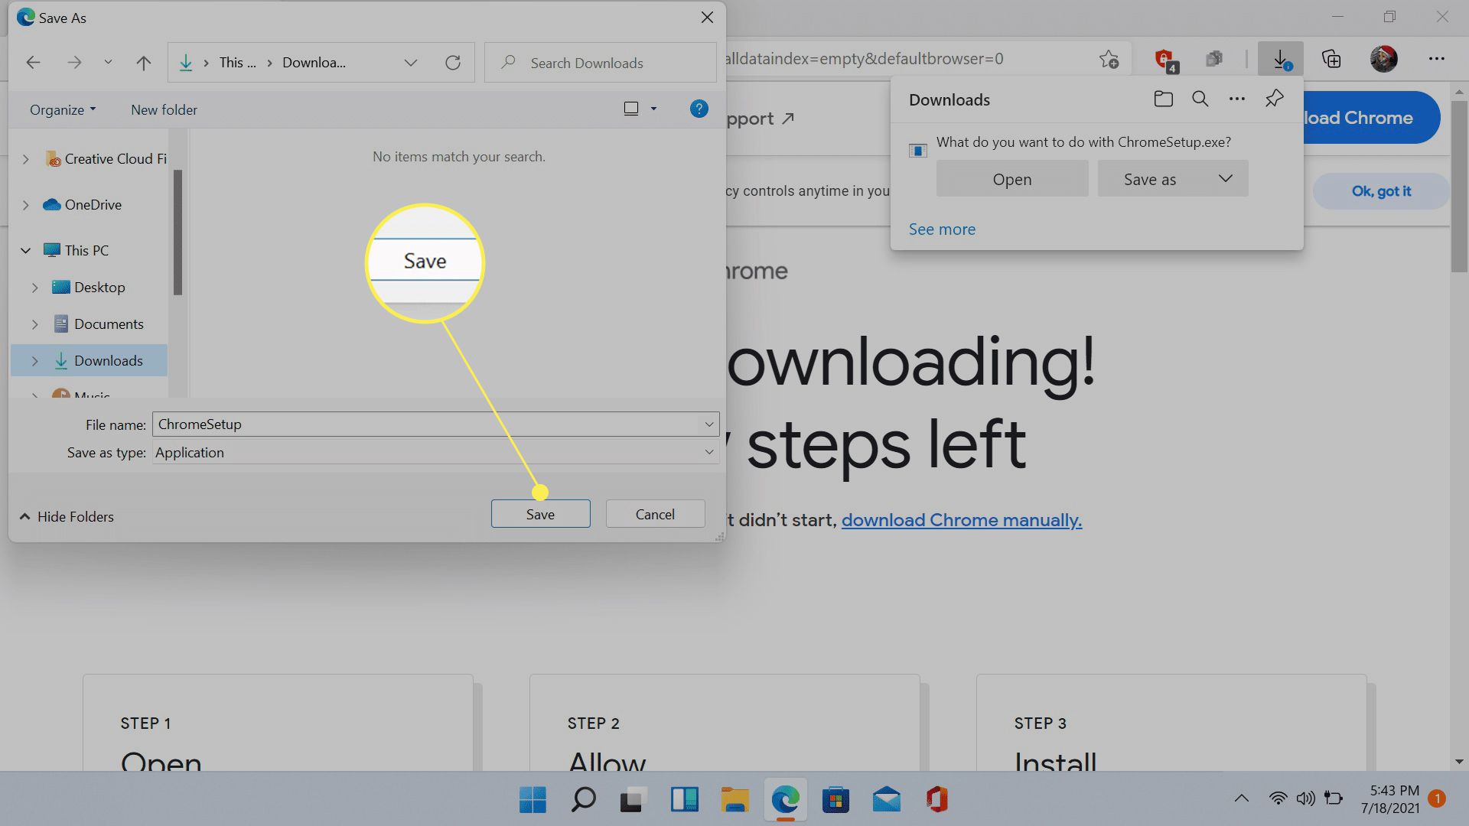
Task: Change view layout icon
Action: (x=631, y=109)
